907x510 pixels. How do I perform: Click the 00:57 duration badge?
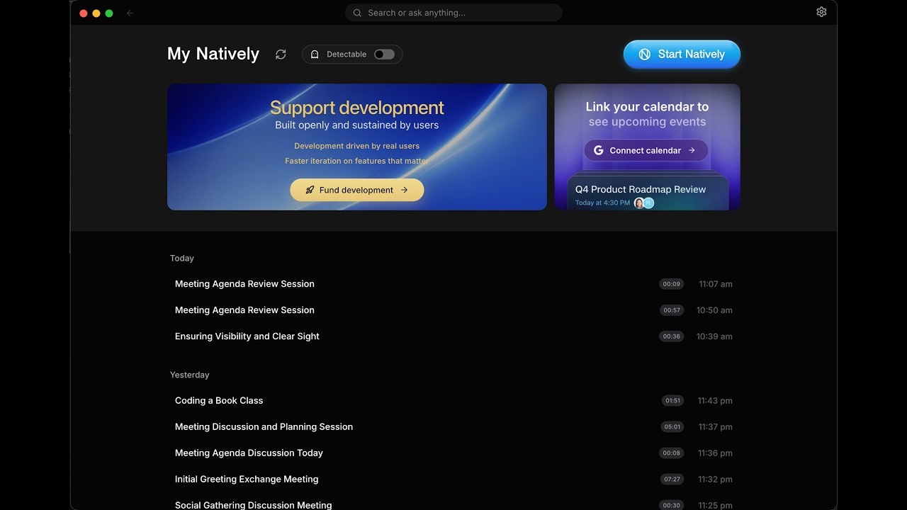click(671, 310)
